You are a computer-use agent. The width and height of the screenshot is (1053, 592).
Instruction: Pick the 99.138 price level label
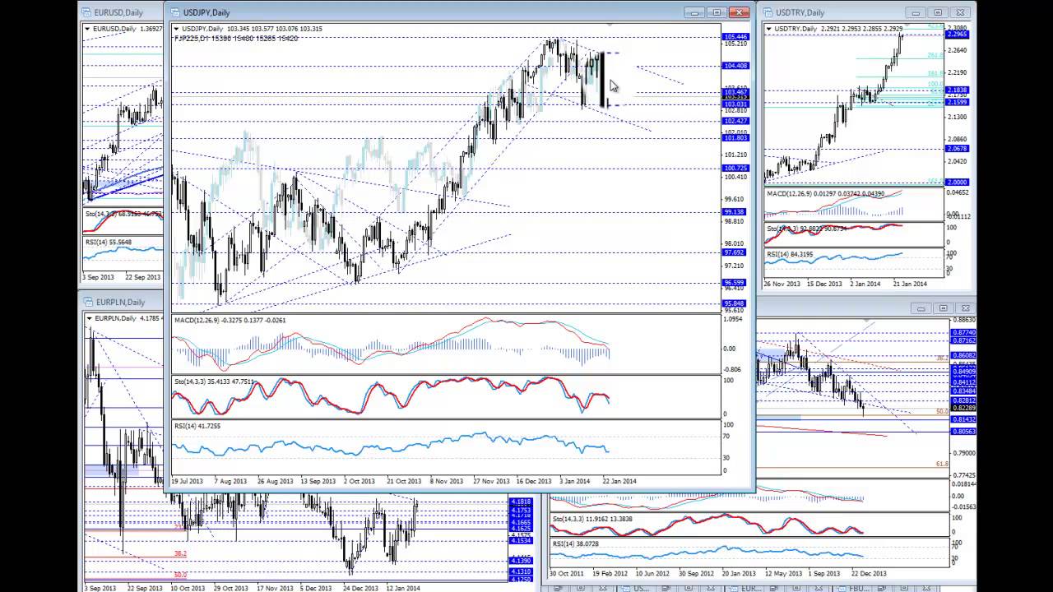[x=735, y=212]
